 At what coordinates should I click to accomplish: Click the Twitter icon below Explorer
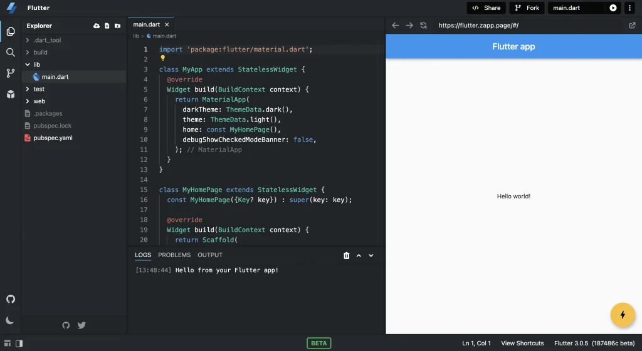(x=82, y=325)
